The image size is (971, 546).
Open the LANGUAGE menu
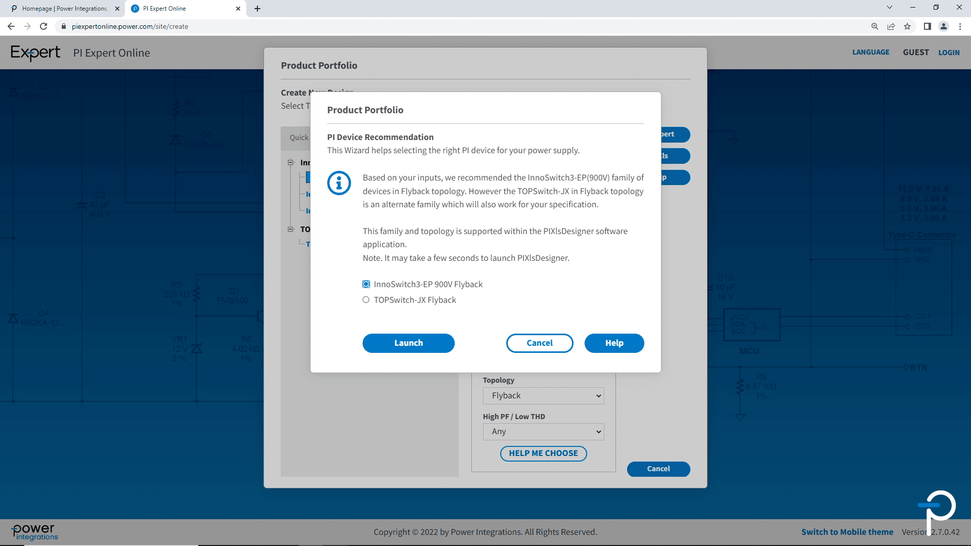pos(870,53)
